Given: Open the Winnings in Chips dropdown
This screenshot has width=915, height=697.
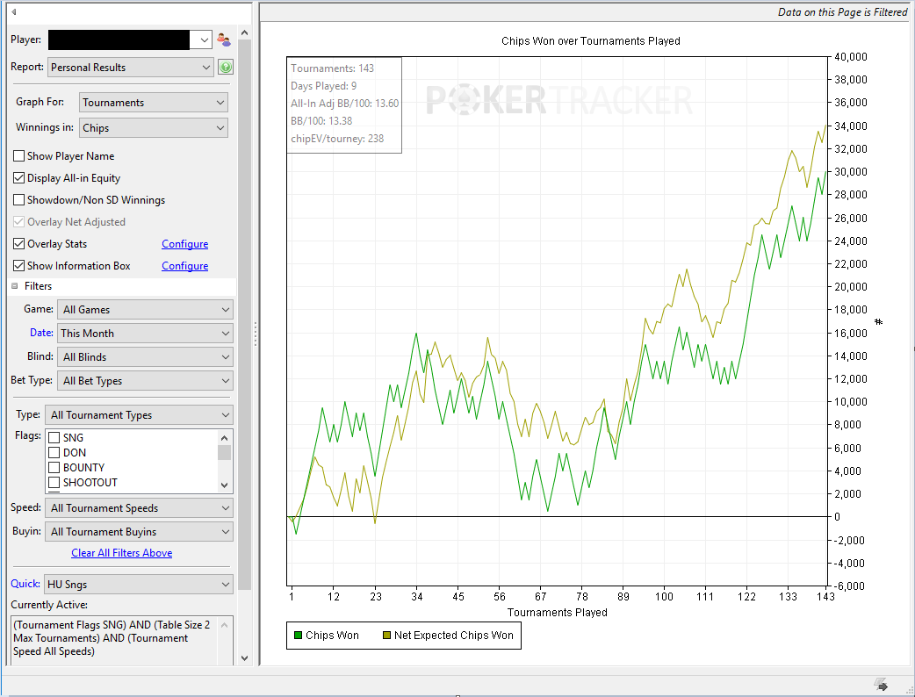Looking at the screenshot, I should (154, 128).
